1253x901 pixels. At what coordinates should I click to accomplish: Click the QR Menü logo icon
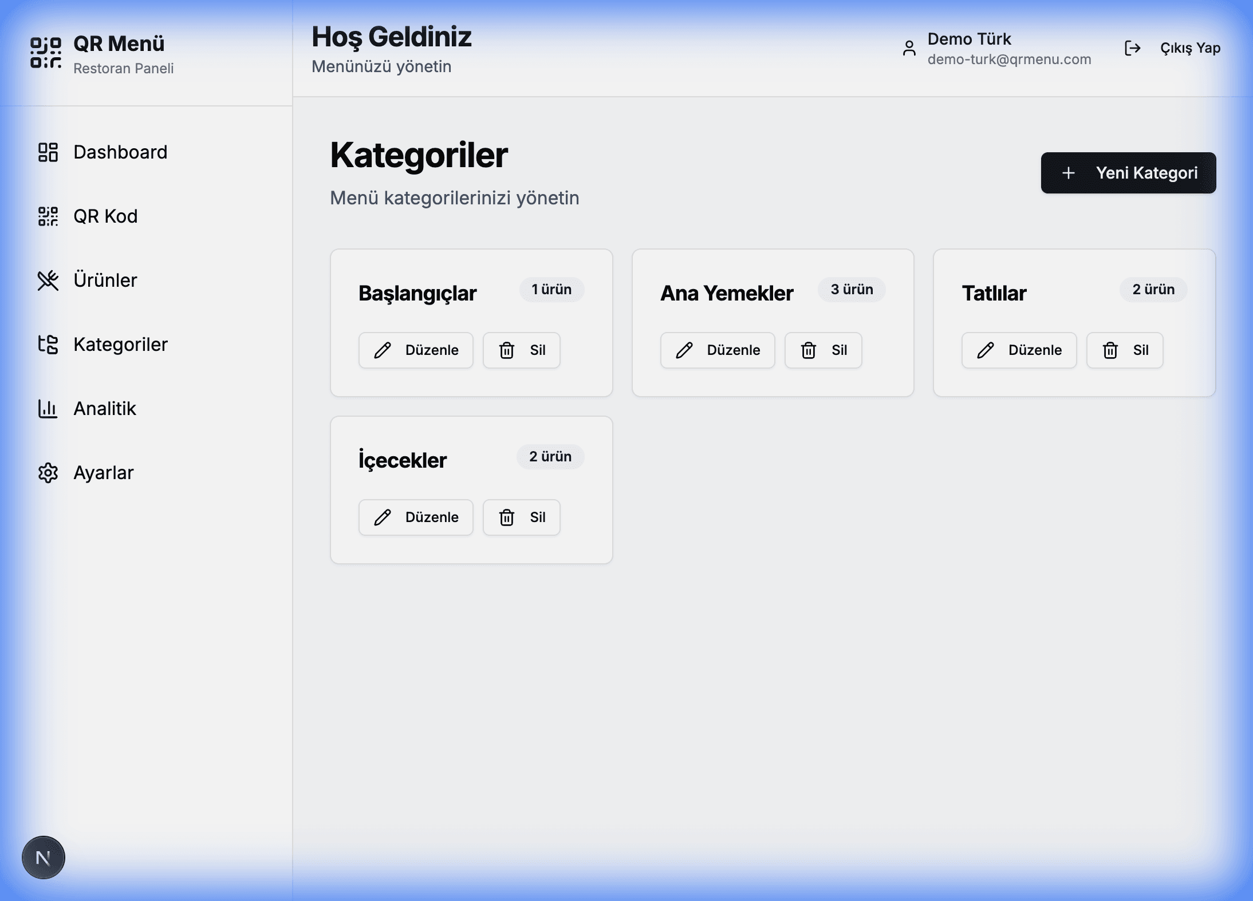(x=47, y=52)
